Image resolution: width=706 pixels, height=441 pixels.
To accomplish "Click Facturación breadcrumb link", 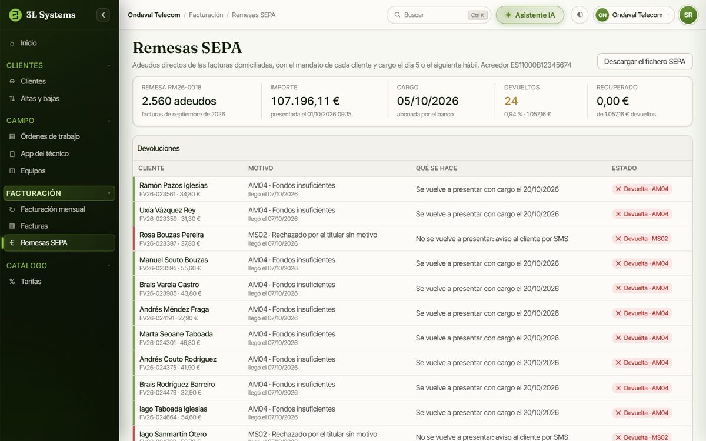I will click(x=206, y=15).
